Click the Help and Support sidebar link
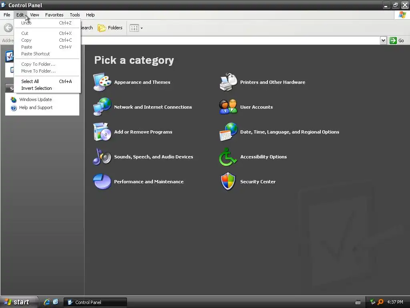The image size is (410, 308). point(36,107)
